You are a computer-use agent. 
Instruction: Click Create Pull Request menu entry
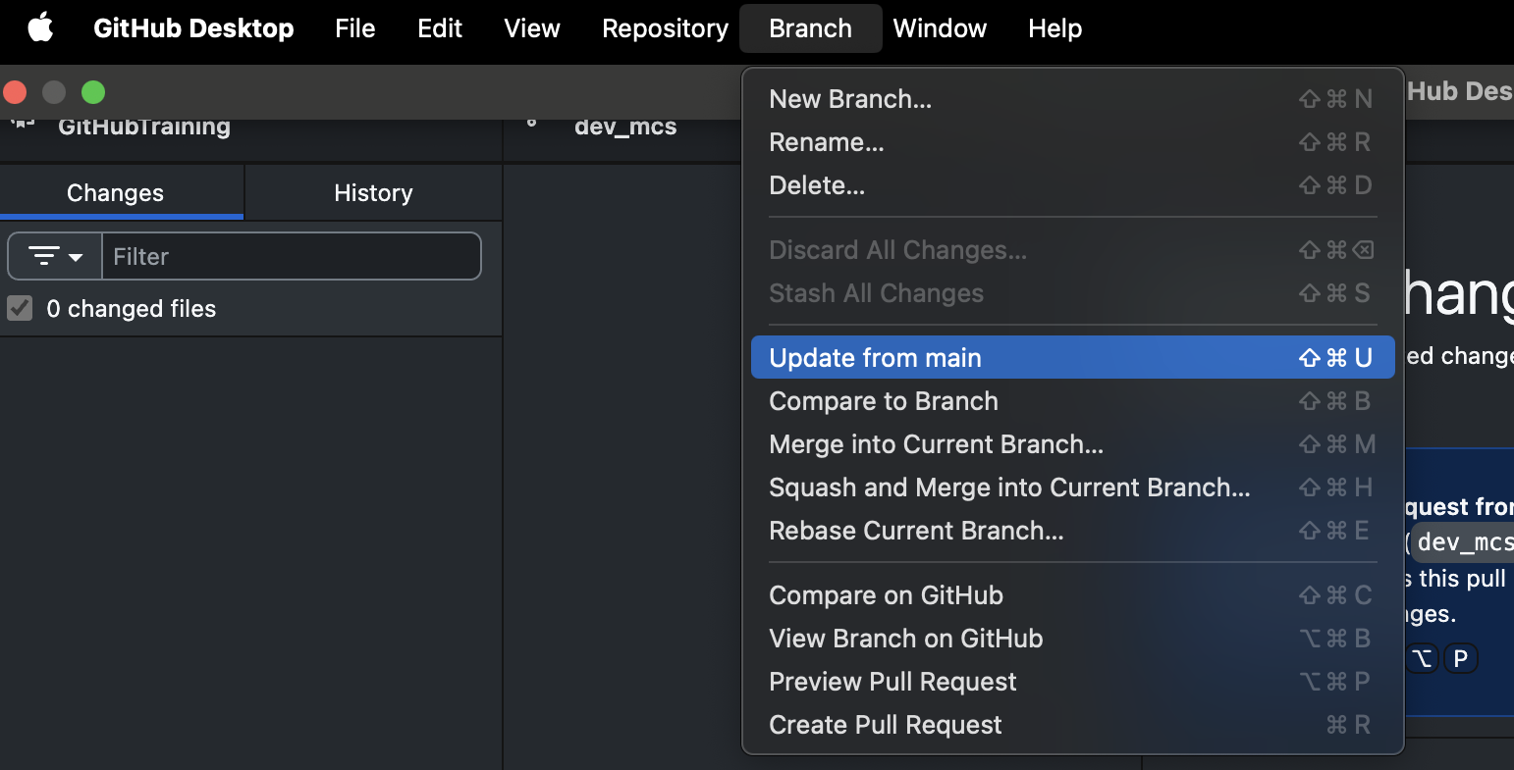885,725
